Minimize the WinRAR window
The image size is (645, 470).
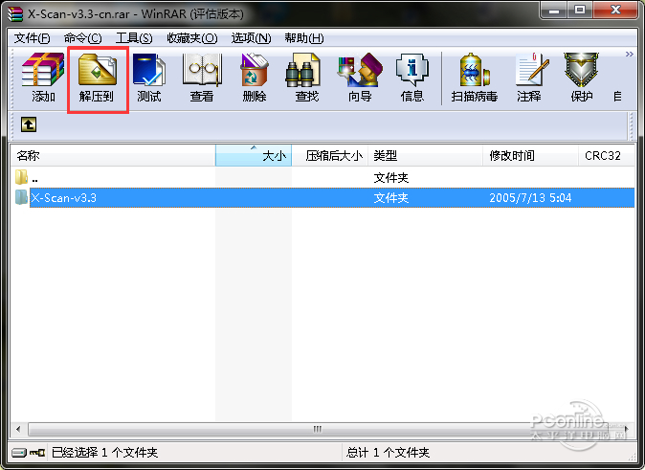[554, 10]
